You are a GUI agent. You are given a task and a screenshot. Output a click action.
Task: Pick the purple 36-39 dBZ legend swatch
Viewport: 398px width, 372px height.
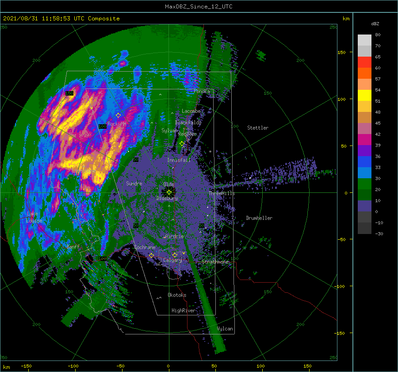[x=364, y=150]
